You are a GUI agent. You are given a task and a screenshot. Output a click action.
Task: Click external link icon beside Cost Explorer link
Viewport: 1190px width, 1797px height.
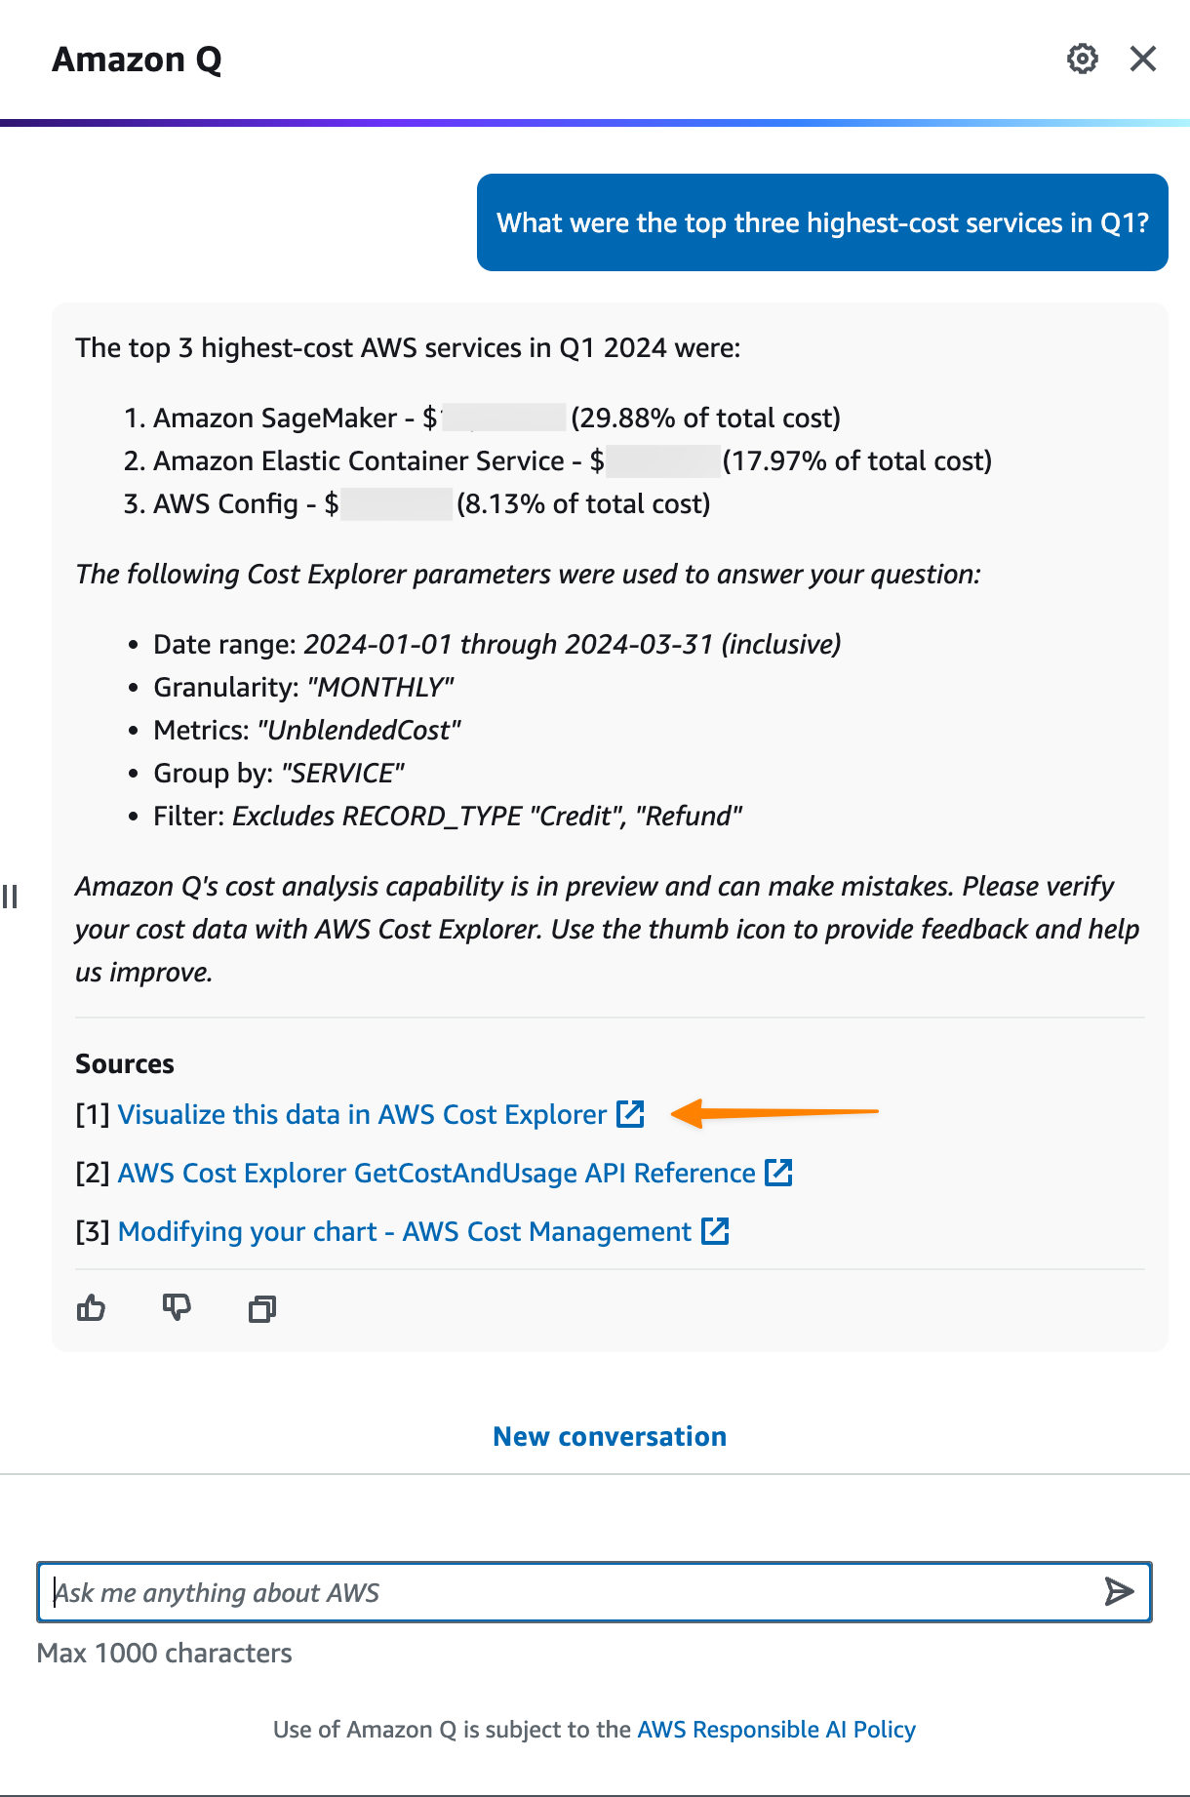pos(630,1113)
